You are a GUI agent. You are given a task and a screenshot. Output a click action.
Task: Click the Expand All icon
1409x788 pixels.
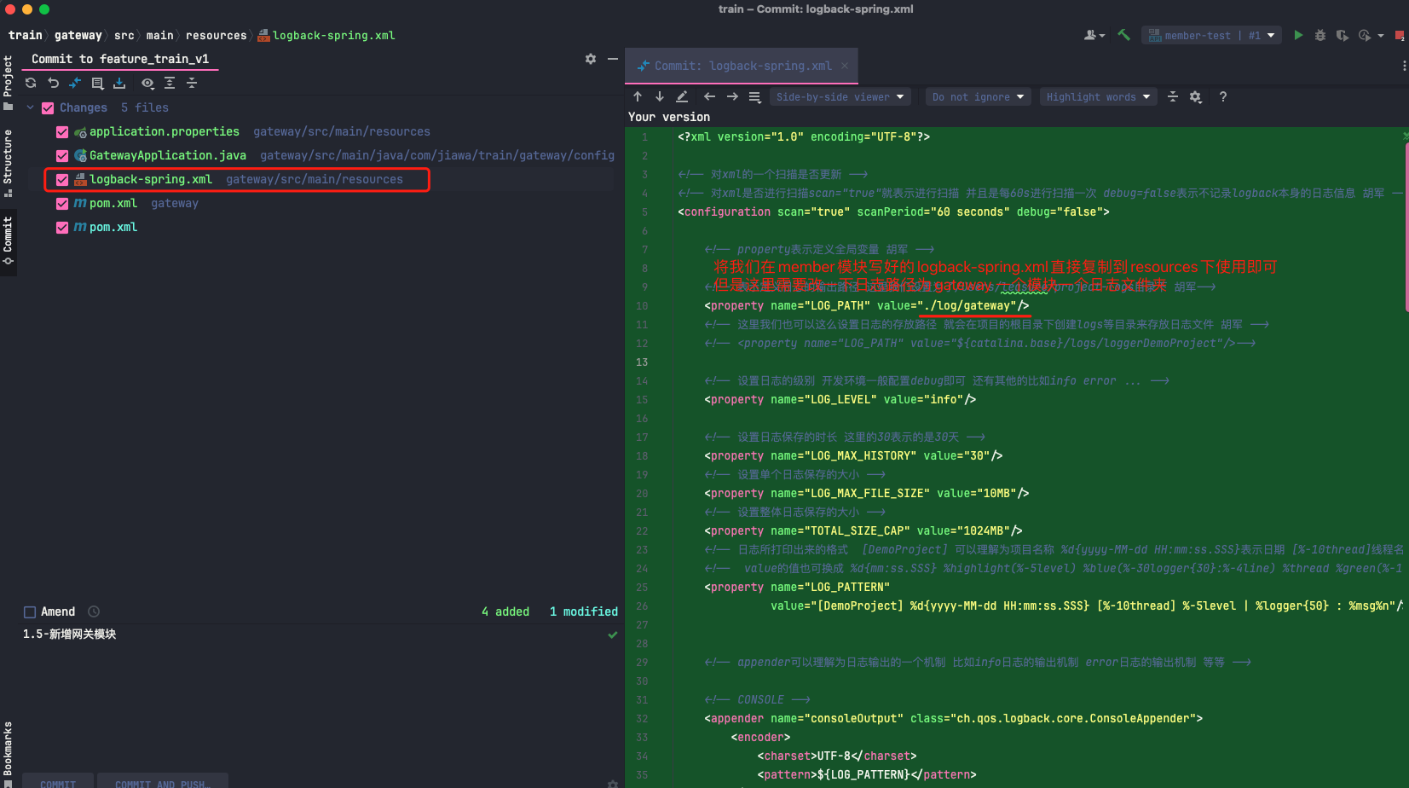coord(170,83)
